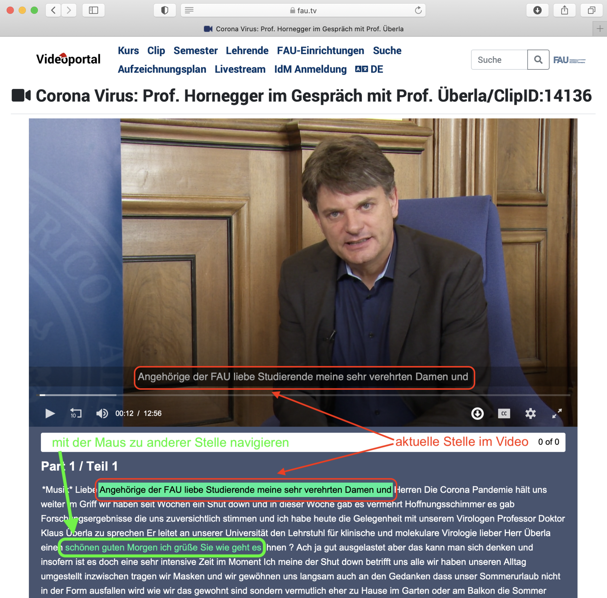Click the search magnifier button
Screen dimensions: 607x598
538,60
